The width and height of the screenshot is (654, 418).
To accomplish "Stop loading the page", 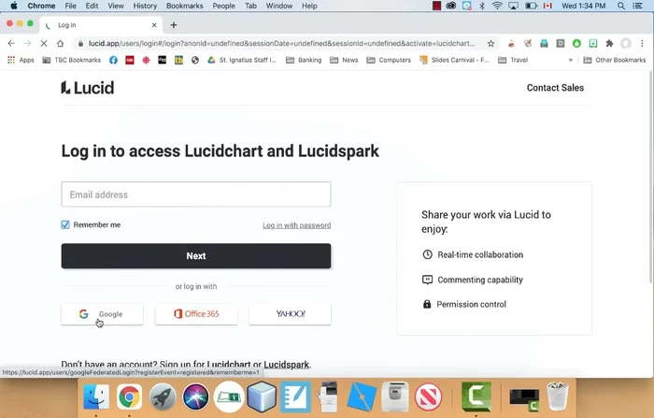I will pos(44,43).
